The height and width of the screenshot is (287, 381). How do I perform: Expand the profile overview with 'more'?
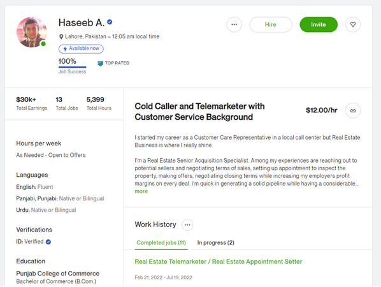coord(141,191)
